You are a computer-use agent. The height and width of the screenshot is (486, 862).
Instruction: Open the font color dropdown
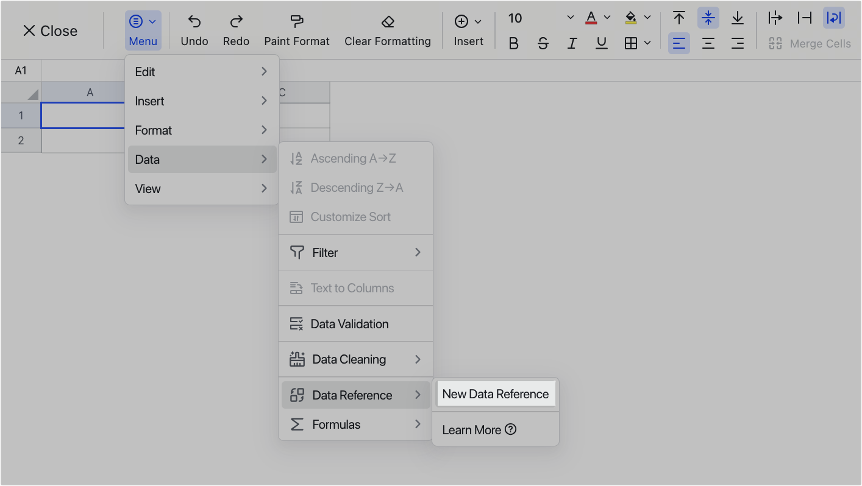(605, 18)
